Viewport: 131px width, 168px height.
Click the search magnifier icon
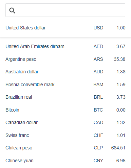coord(12,10)
